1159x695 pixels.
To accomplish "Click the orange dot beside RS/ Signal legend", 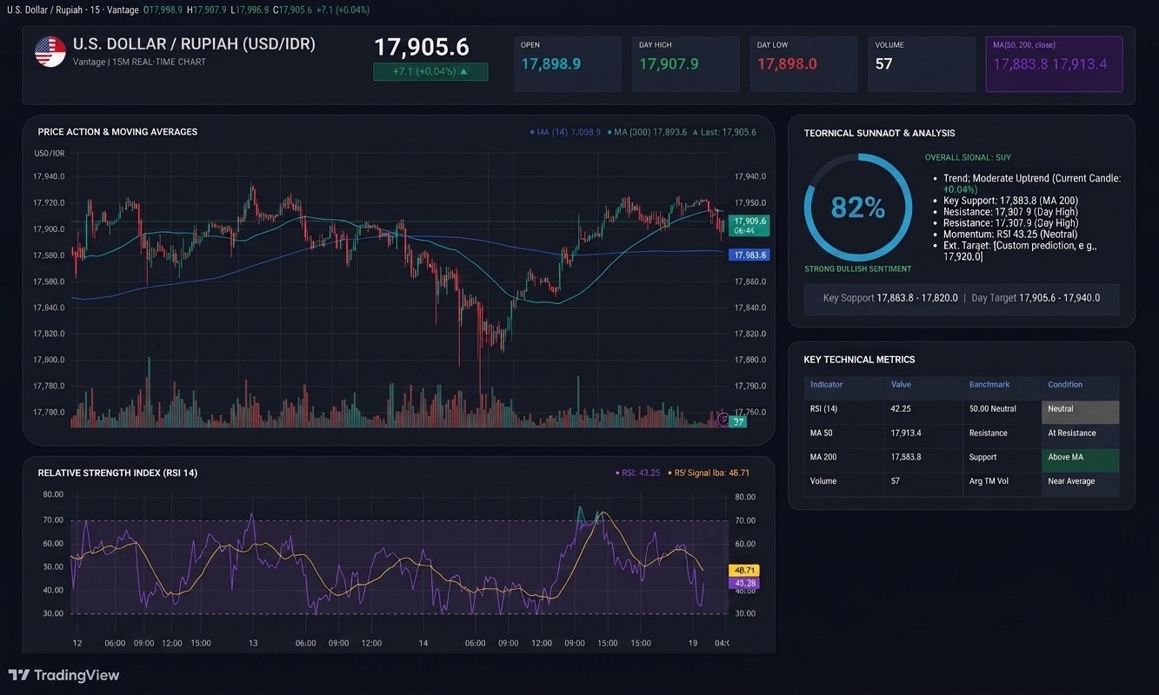I will tap(669, 473).
